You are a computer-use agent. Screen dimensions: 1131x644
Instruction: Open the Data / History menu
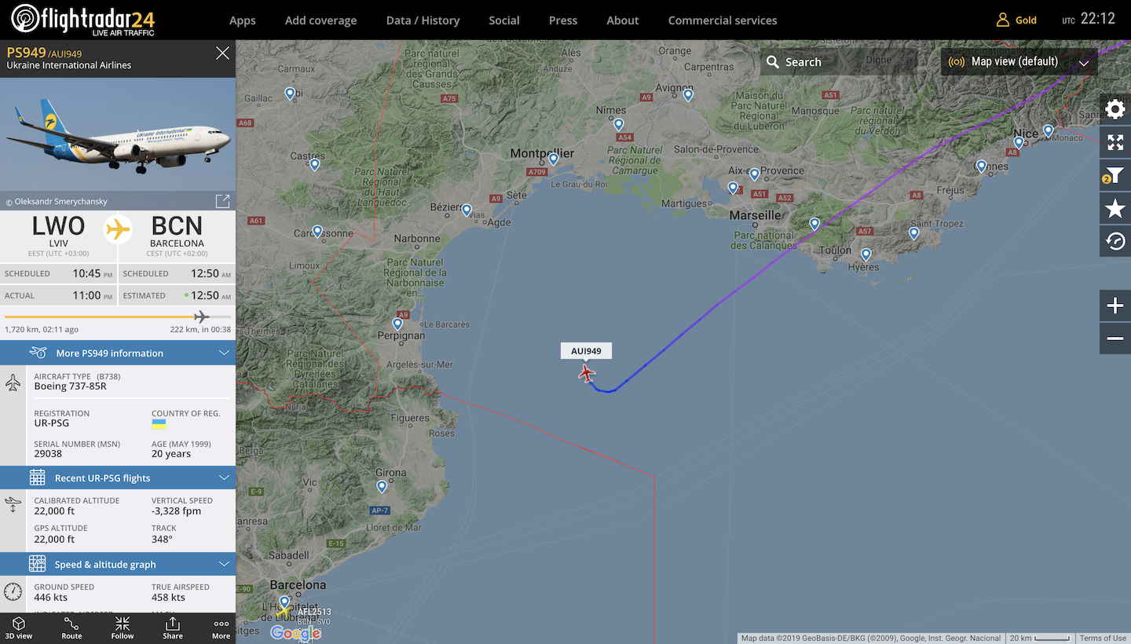click(x=423, y=20)
